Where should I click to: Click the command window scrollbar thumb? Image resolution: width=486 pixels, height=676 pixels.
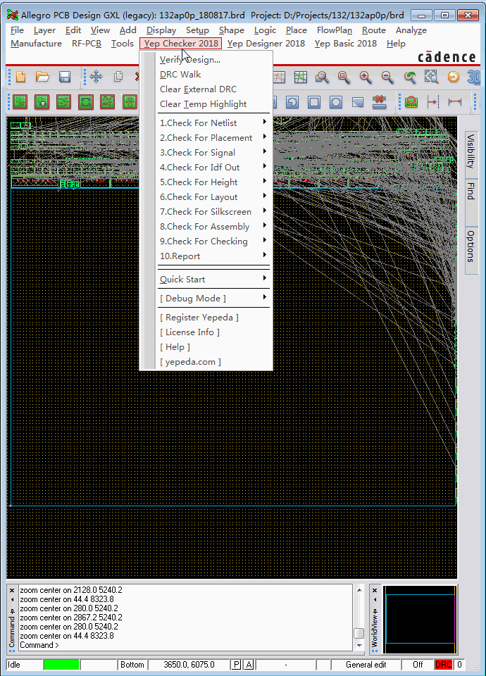pyautogui.click(x=359, y=633)
